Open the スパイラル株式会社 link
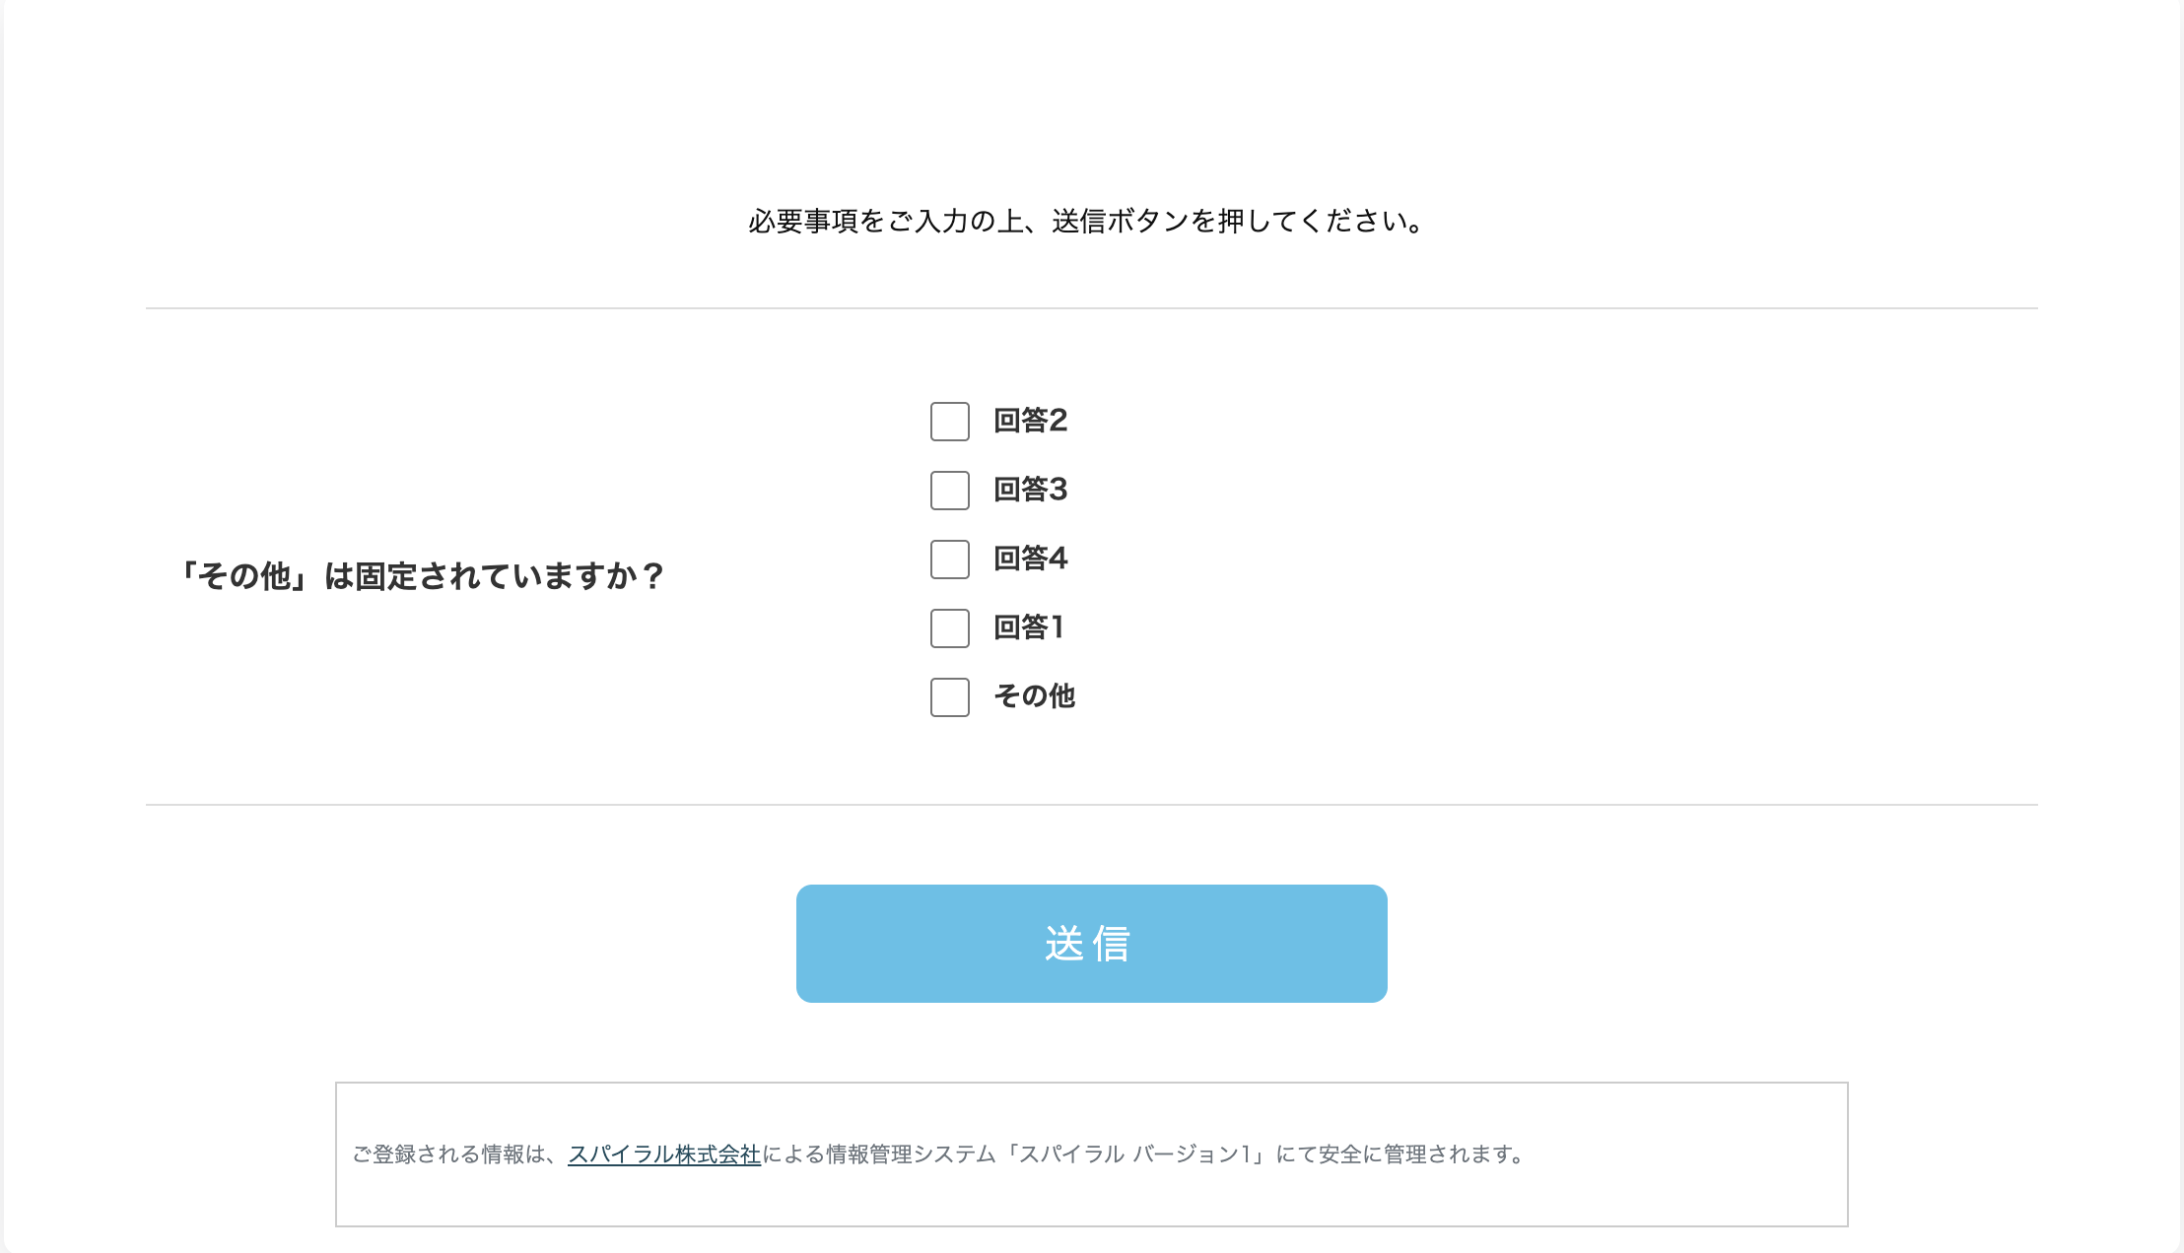This screenshot has height=1253, width=2184. 664,1154
